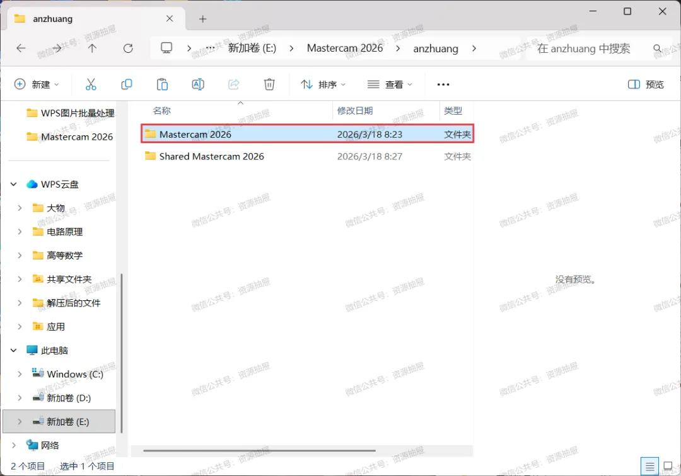Click the Rename icon
This screenshot has height=476, width=681.
coord(198,84)
